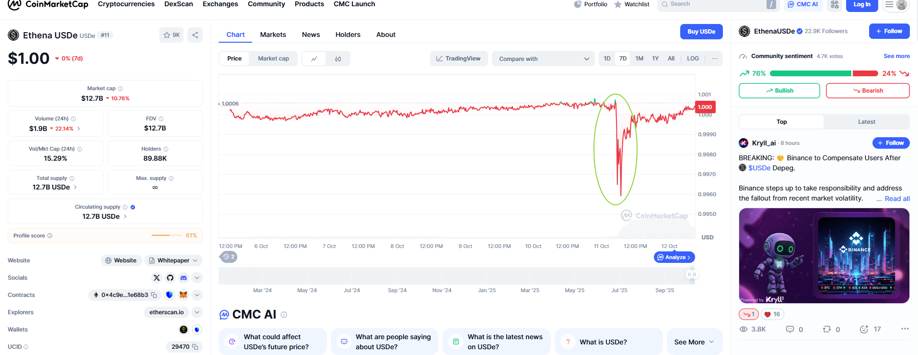
Task: Click the user avatar icon in header
Action: point(902,5)
